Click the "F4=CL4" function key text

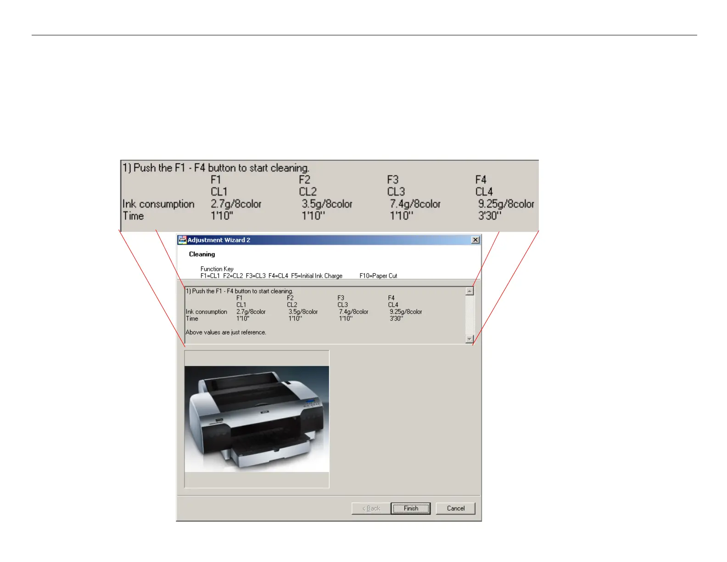point(278,276)
